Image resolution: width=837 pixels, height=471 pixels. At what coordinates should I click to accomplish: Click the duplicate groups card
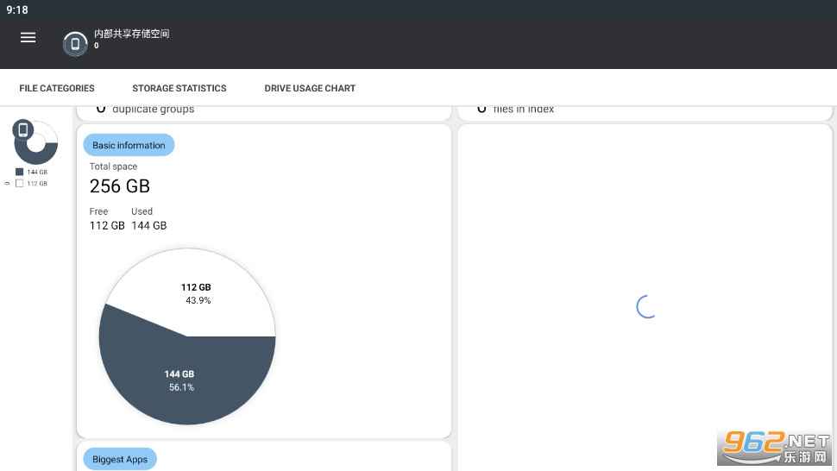263,110
